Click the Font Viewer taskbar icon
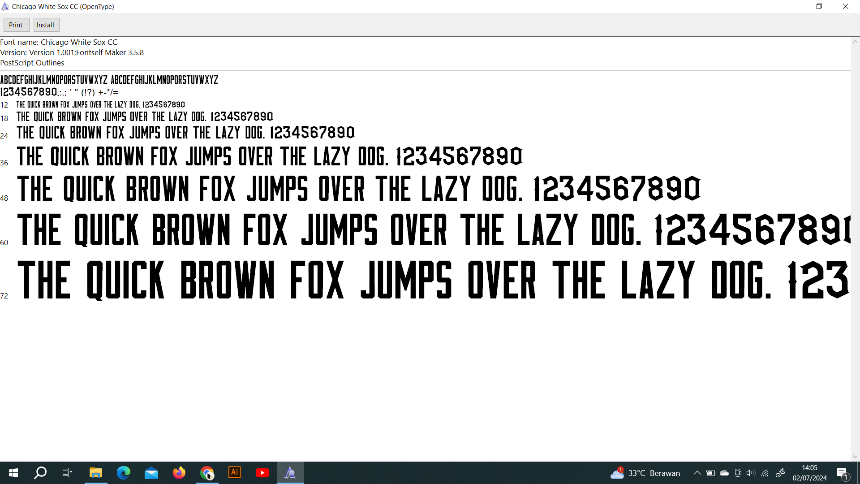Viewport: 860px width, 484px height. point(290,473)
